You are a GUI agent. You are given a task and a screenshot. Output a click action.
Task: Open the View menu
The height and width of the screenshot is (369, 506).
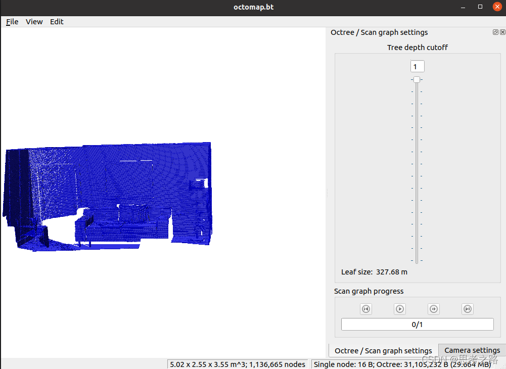coord(34,22)
